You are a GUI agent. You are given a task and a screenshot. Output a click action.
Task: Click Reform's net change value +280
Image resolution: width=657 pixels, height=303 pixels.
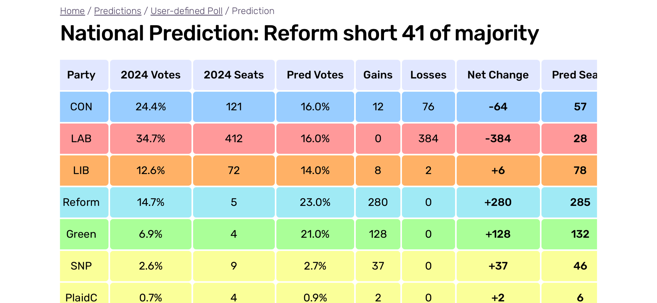coord(498,202)
